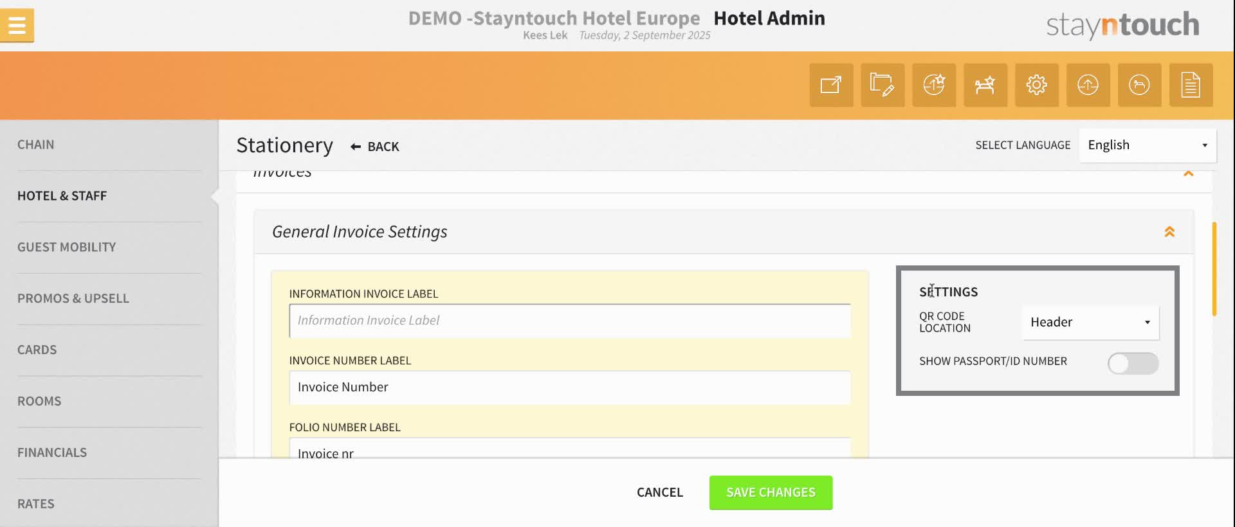Screen dimensions: 1235x527
Task: Collapse the Invoices section chevron
Action: point(1188,174)
